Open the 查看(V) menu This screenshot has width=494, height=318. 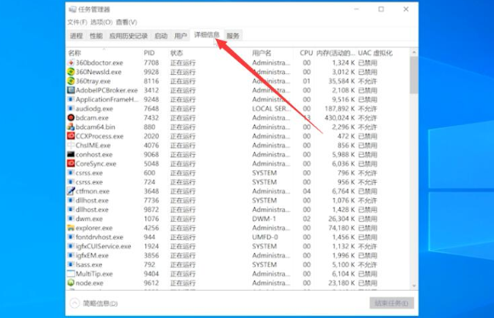[127, 22]
